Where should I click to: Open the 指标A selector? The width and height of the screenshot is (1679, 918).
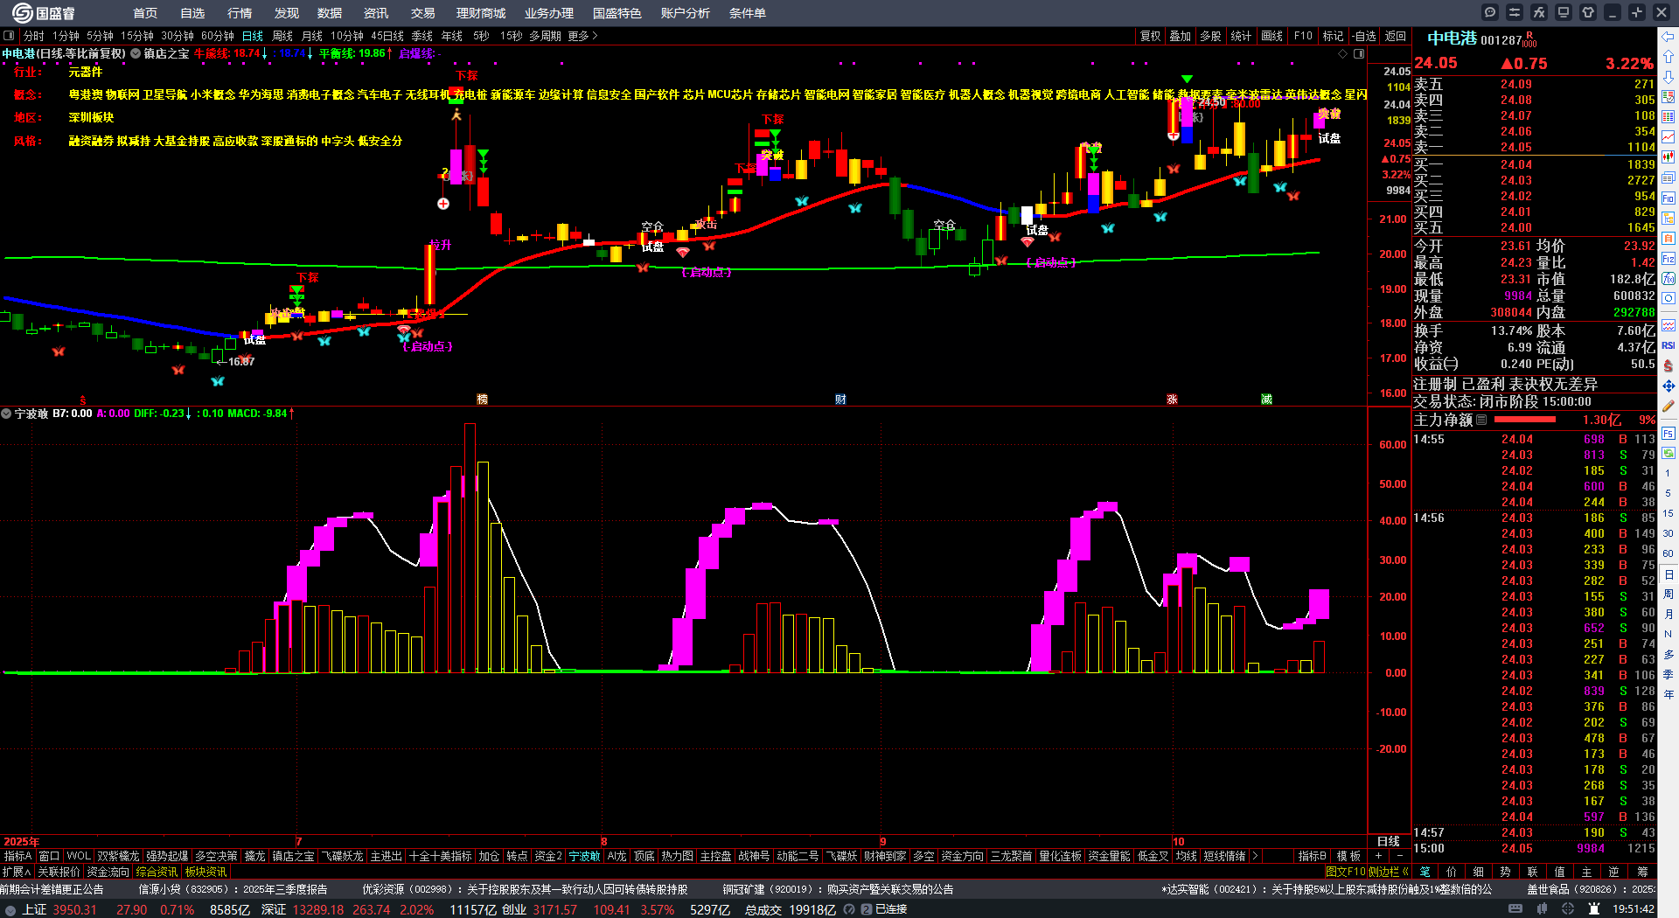17,856
